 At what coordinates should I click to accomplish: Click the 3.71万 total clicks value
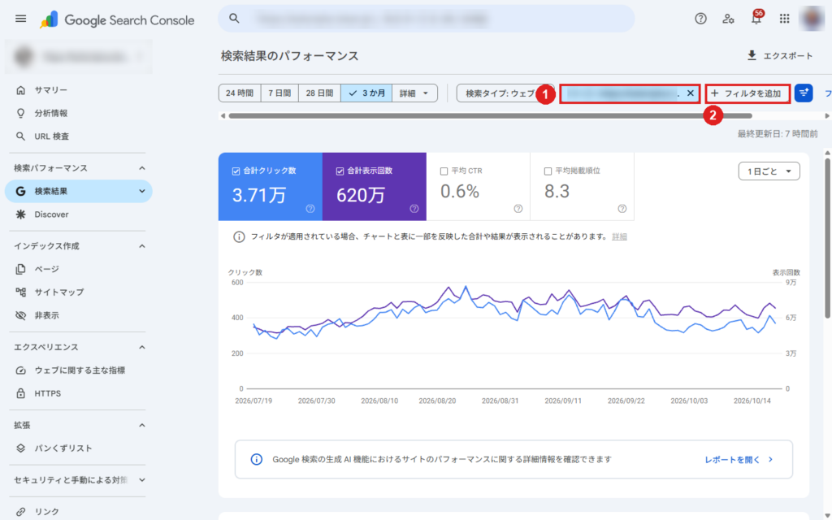coord(259,195)
